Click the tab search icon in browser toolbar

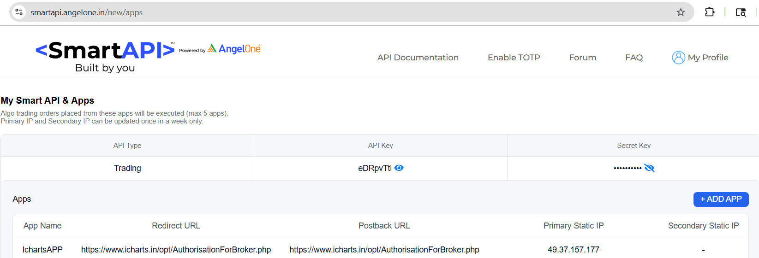pos(741,12)
